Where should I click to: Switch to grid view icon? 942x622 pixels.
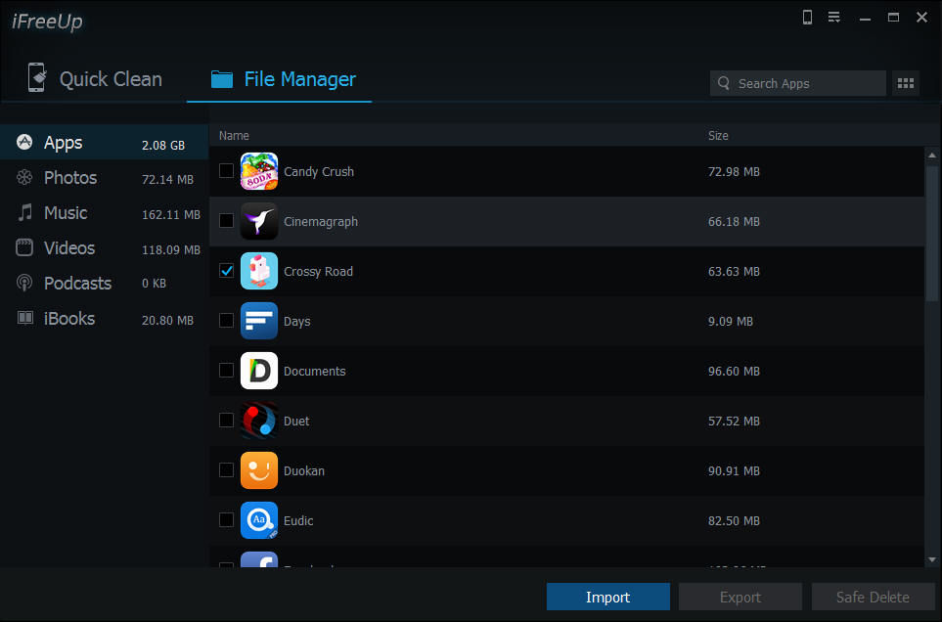coord(906,83)
